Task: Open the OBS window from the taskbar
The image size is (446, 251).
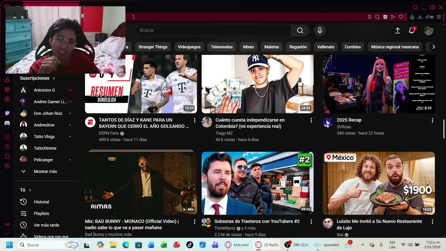Action: pyautogui.click(x=296, y=245)
